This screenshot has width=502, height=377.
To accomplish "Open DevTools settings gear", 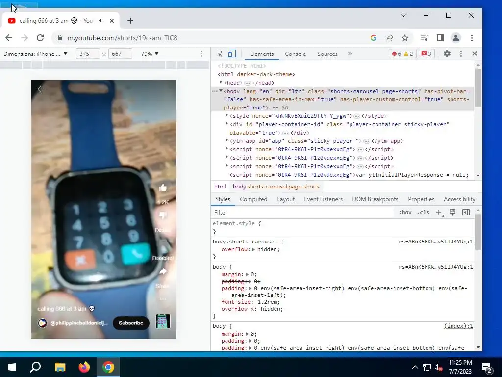I will (447, 54).
